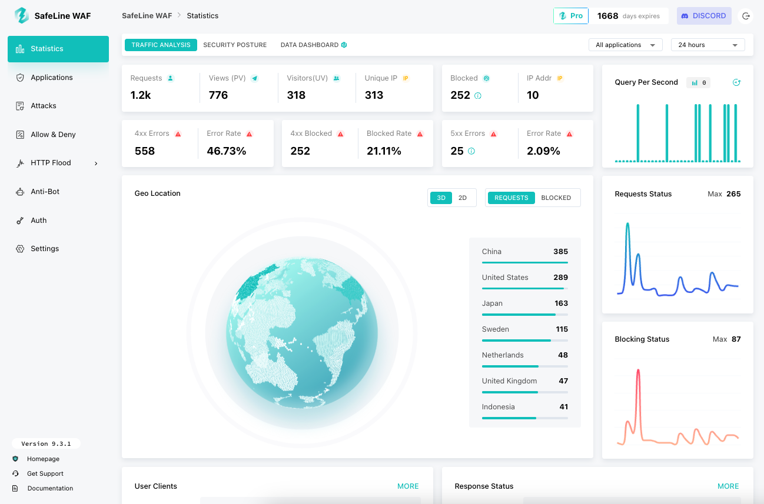Click the info icon beside 5xx Errors 25

471,151
